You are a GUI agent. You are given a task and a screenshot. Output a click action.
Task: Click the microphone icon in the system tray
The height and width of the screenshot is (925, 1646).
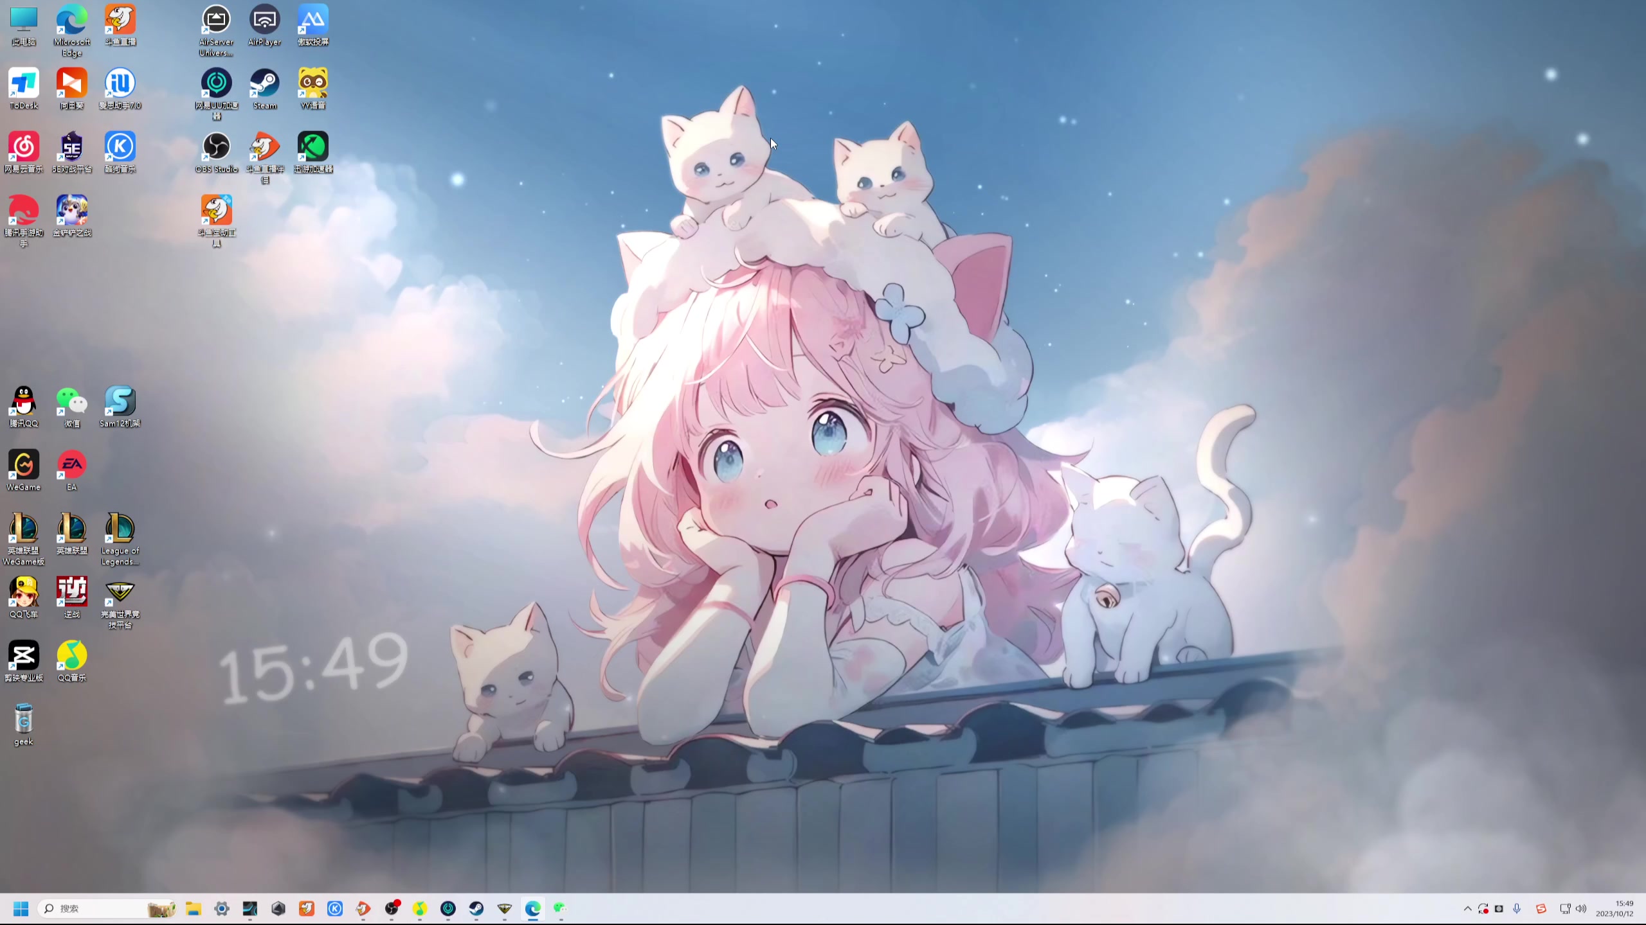pyautogui.click(x=1517, y=908)
